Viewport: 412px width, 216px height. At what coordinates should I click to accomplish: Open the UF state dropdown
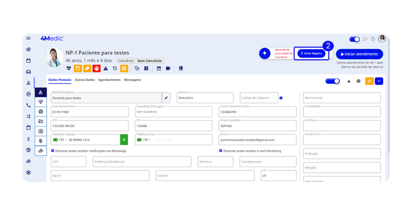pos(278,176)
